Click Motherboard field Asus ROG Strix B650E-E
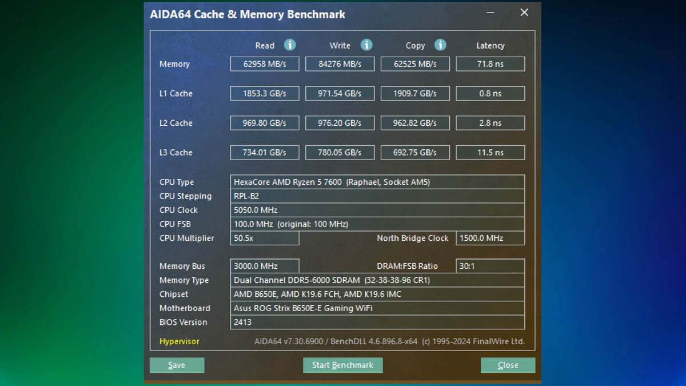 click(x=377, y=308)
